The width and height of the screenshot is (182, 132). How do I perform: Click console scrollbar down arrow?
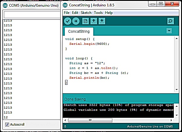click(177, 115)
